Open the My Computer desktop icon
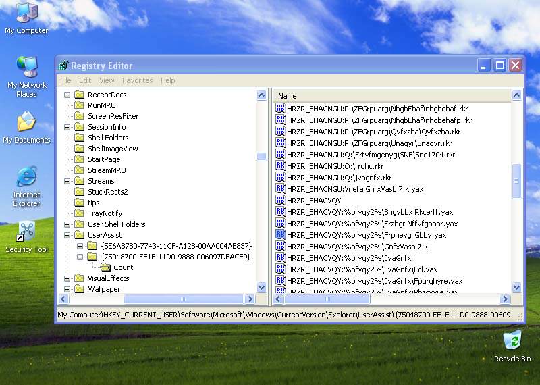The width and height of the screenshot is (540, 385). (x=26, y=18)
